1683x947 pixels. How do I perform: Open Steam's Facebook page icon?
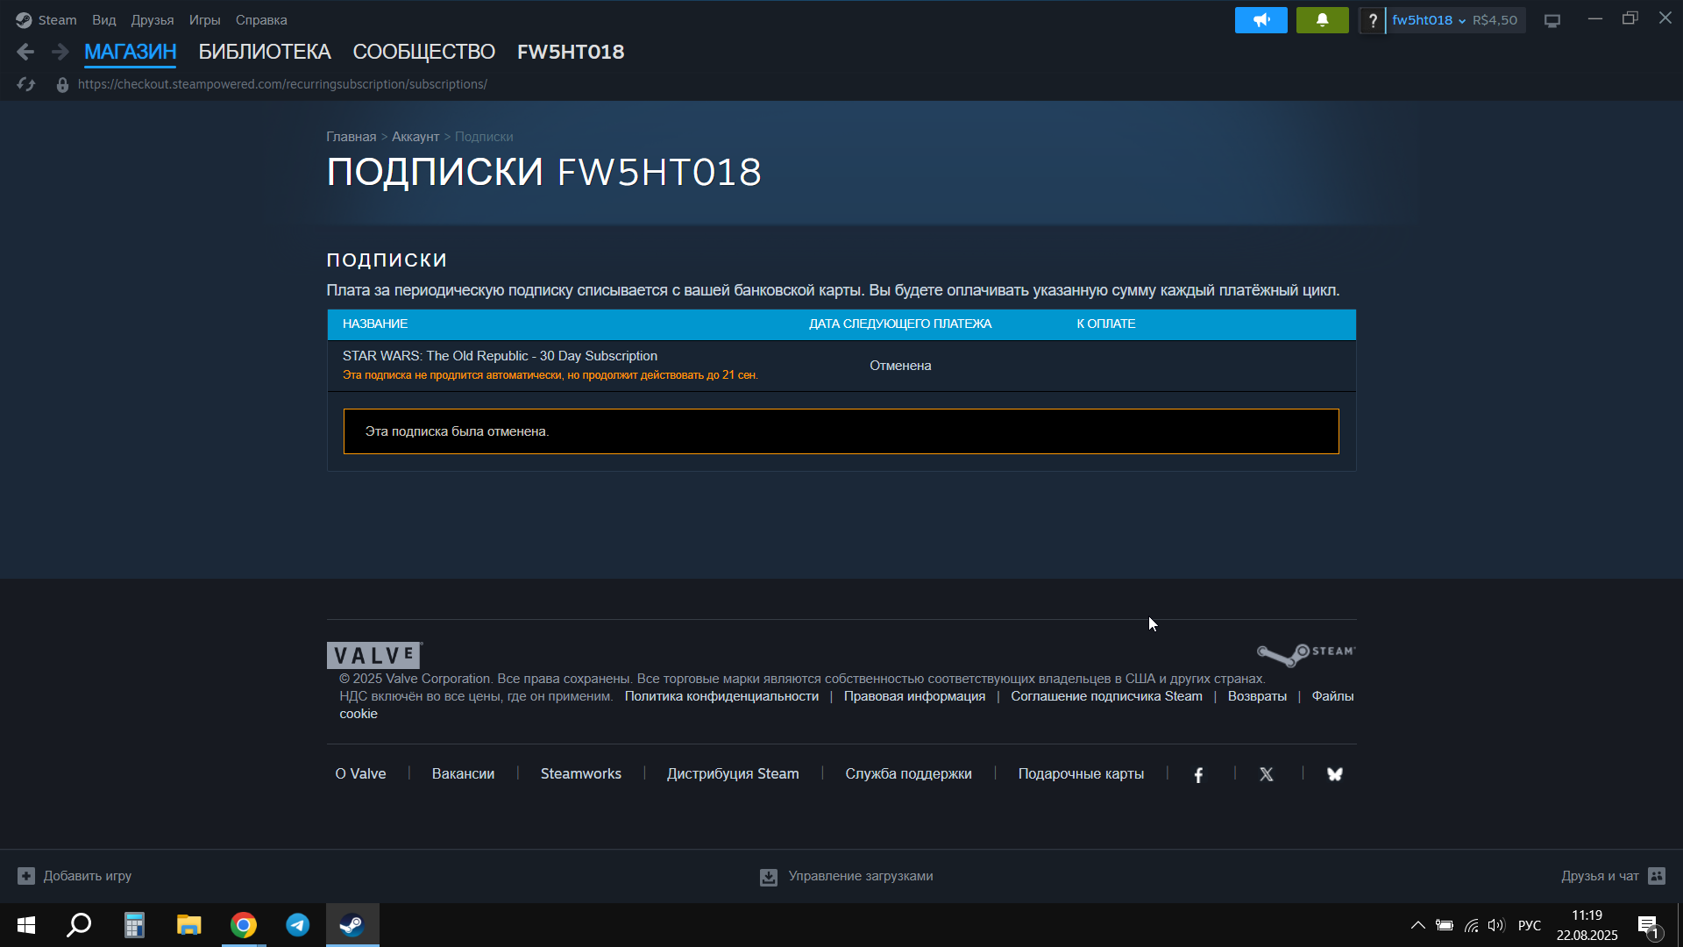click(1198, 774)
